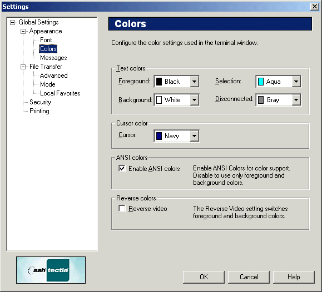Click the Foreground label text
The width and height of the screenshot is (322, 292).
[134, 81]
